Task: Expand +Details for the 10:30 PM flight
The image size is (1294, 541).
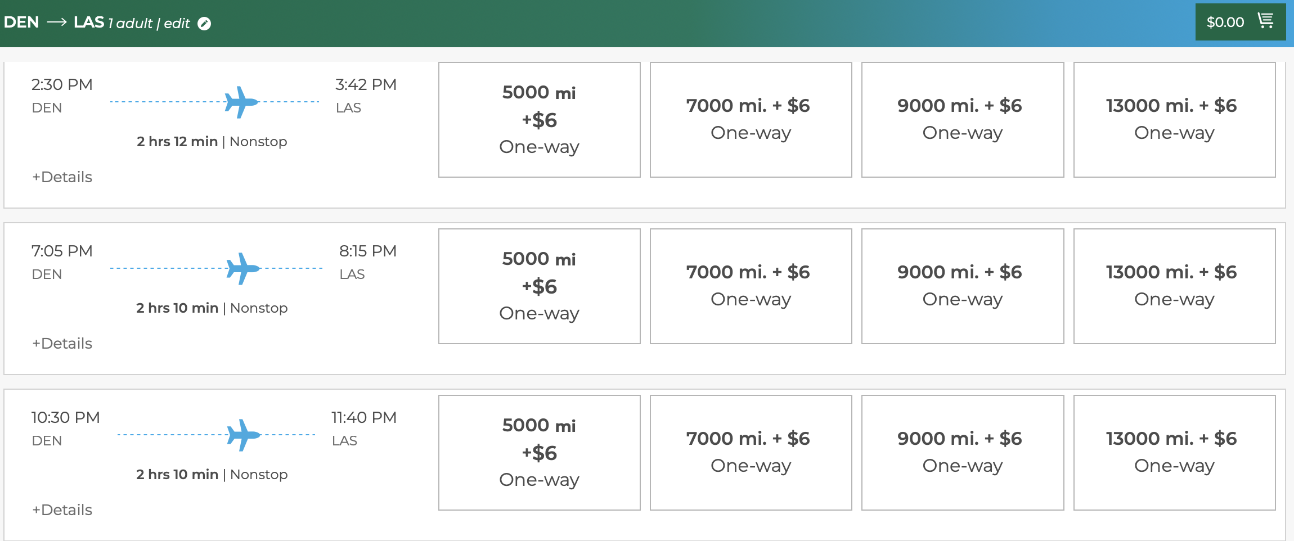Action: 62,510
